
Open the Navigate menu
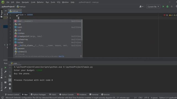(x=25, y=2)
